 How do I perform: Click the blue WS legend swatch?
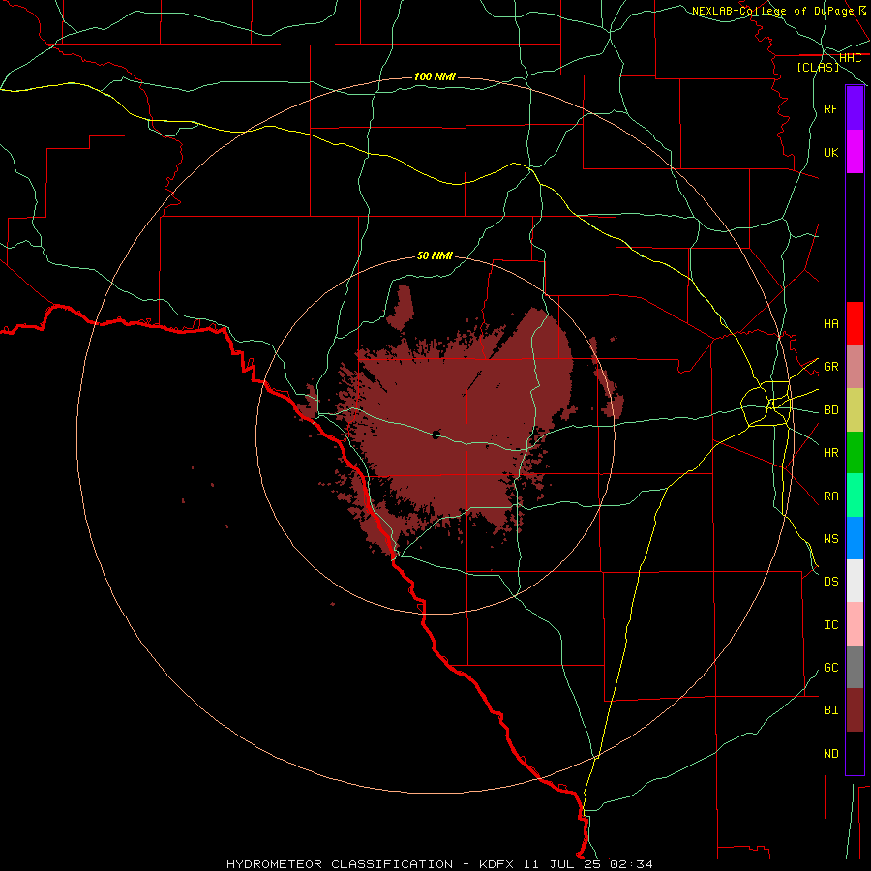click(x=855, y=538)
